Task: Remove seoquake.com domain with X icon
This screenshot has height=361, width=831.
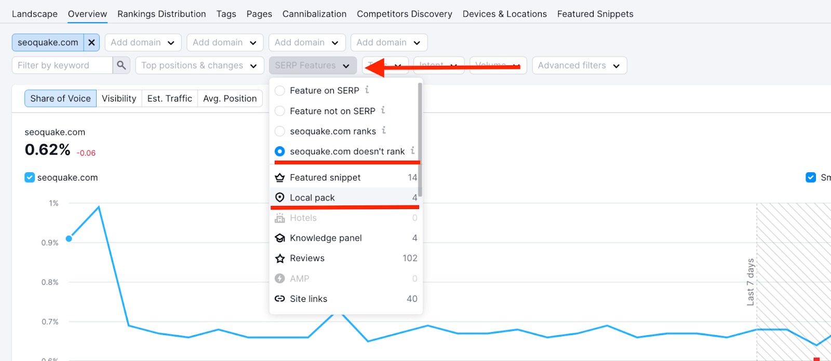Action: click(91, 43)
